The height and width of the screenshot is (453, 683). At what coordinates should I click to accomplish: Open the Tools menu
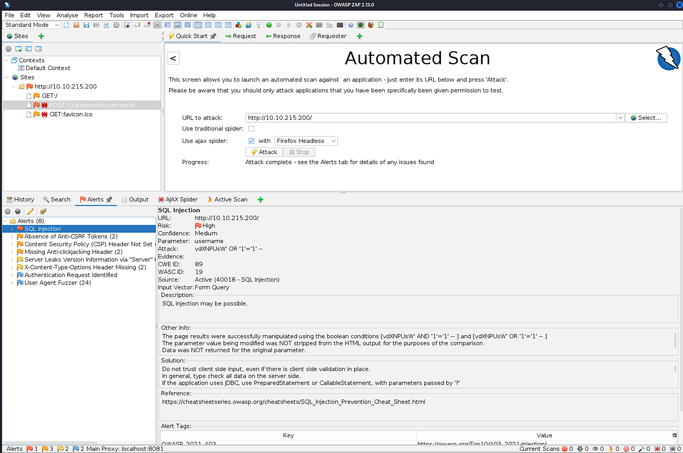(117, 15)
